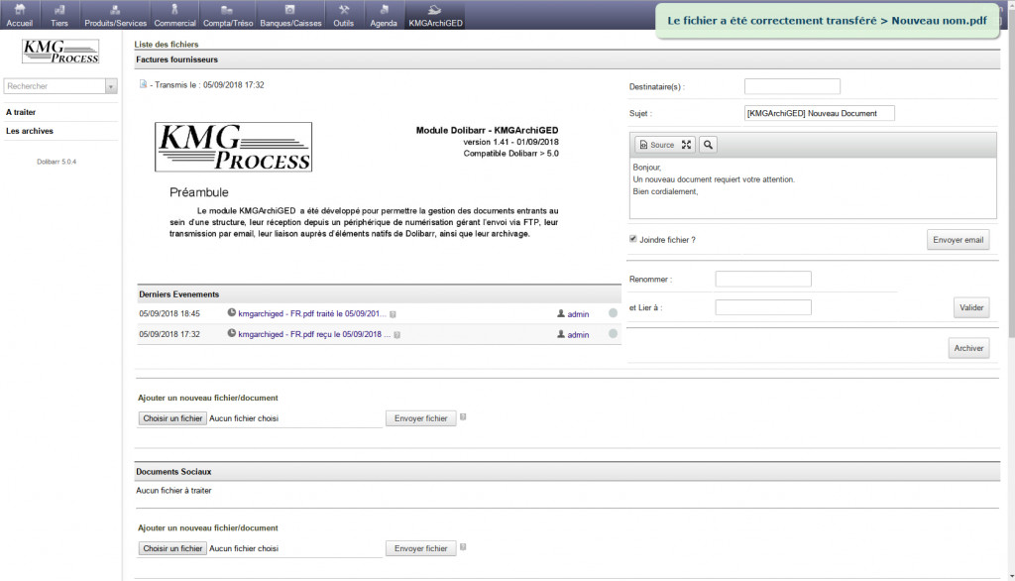1015x581 pixels.
Task: Choisir un fichier under Factures fournisseurs
Action: click(172, 418)
